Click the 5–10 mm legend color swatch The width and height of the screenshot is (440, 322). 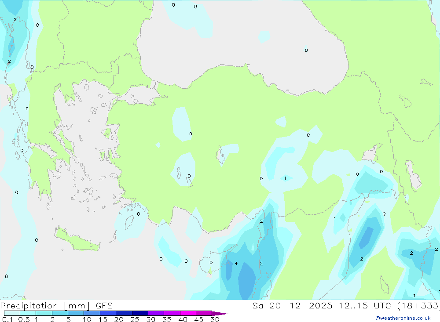point(76,313)
